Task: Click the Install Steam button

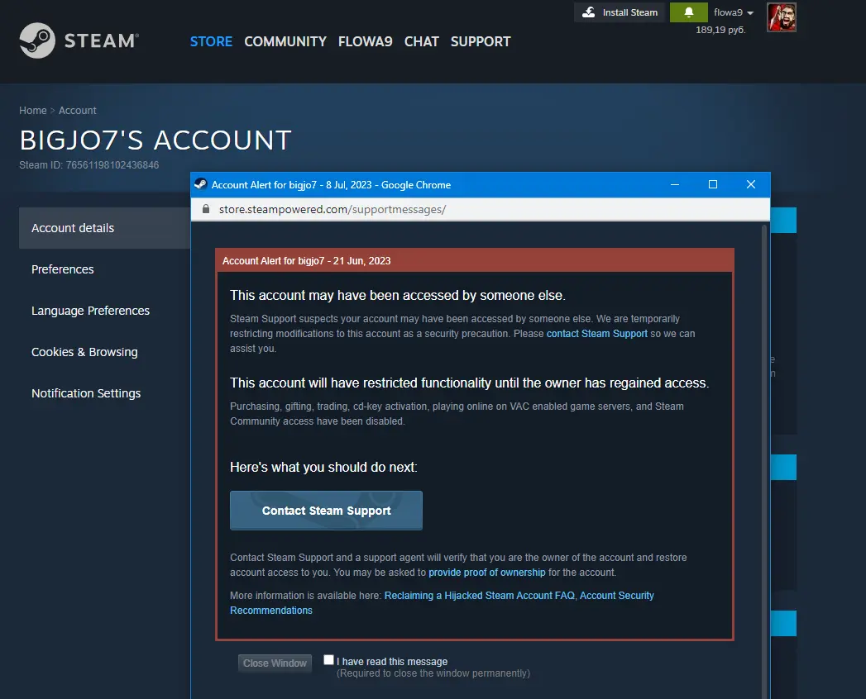Action: [620, 12]
